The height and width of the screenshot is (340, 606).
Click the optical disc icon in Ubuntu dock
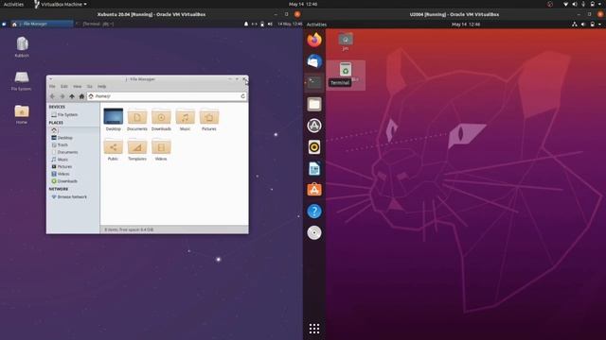(x=314, y=233)
